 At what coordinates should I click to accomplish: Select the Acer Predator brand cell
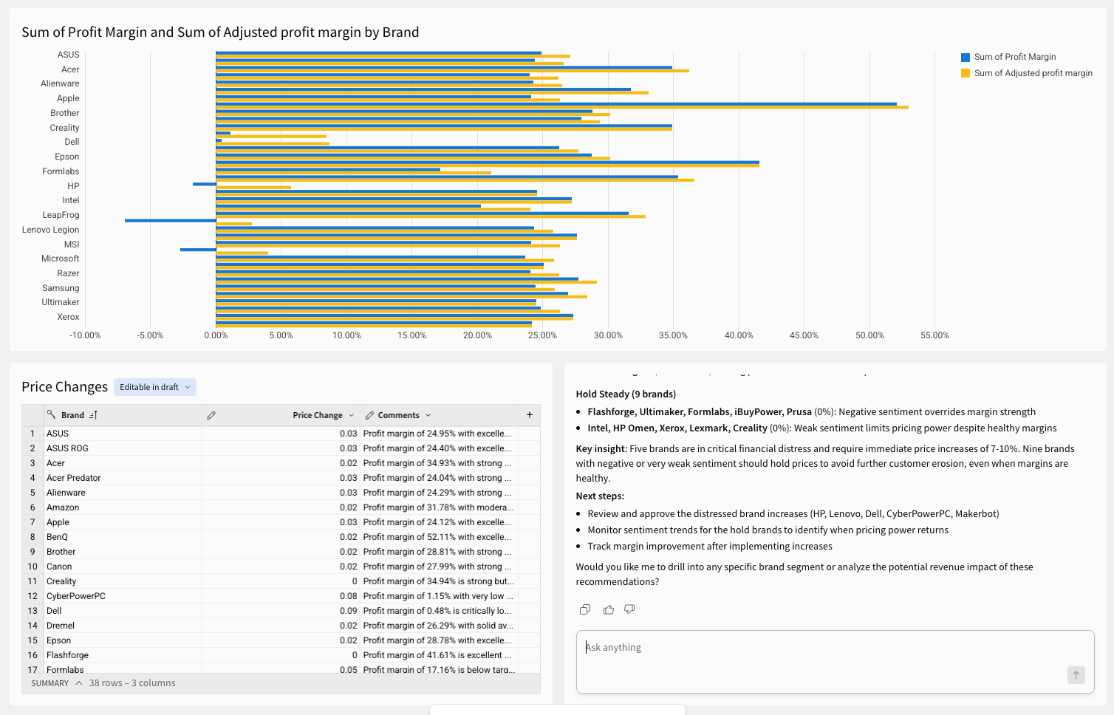(x=123, y=478)
